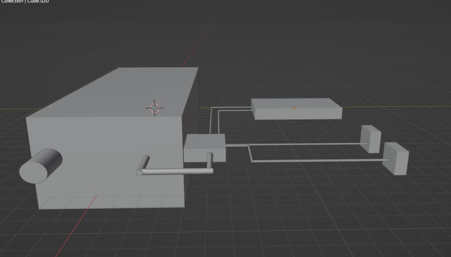Screen dimensions: 451x257
Task: Select the lower long thin horizontal pipe
Action: tap(317, 161)
